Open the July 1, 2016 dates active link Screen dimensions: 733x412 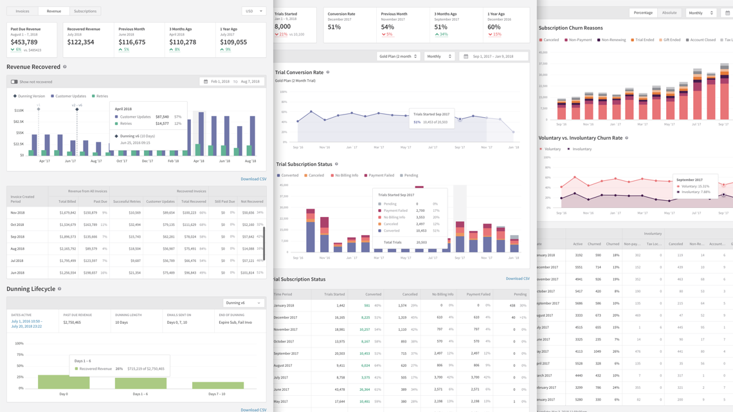point(26,324)
